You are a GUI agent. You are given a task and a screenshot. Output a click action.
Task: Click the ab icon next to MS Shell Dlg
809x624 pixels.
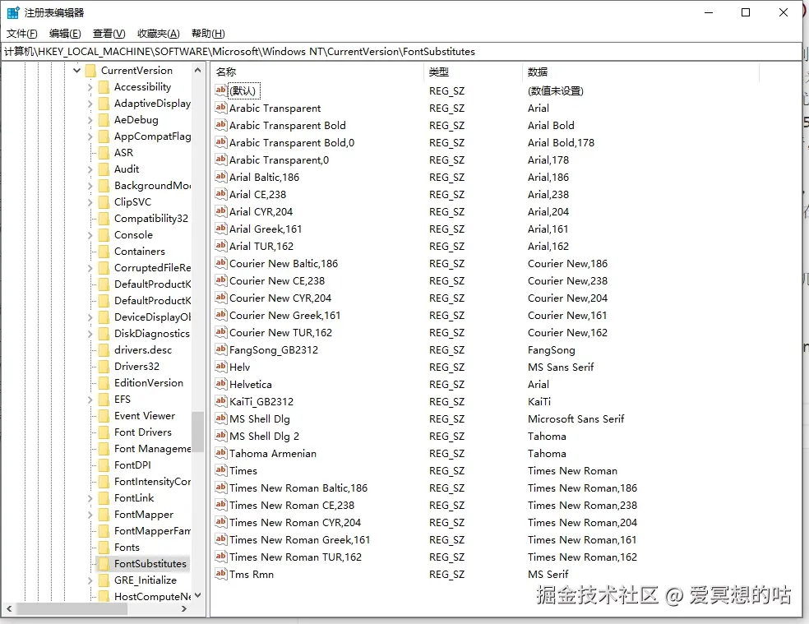[x=220, y=418]
